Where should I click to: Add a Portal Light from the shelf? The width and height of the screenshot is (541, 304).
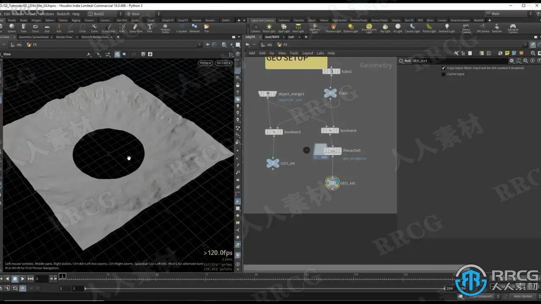tap(429, 28)
